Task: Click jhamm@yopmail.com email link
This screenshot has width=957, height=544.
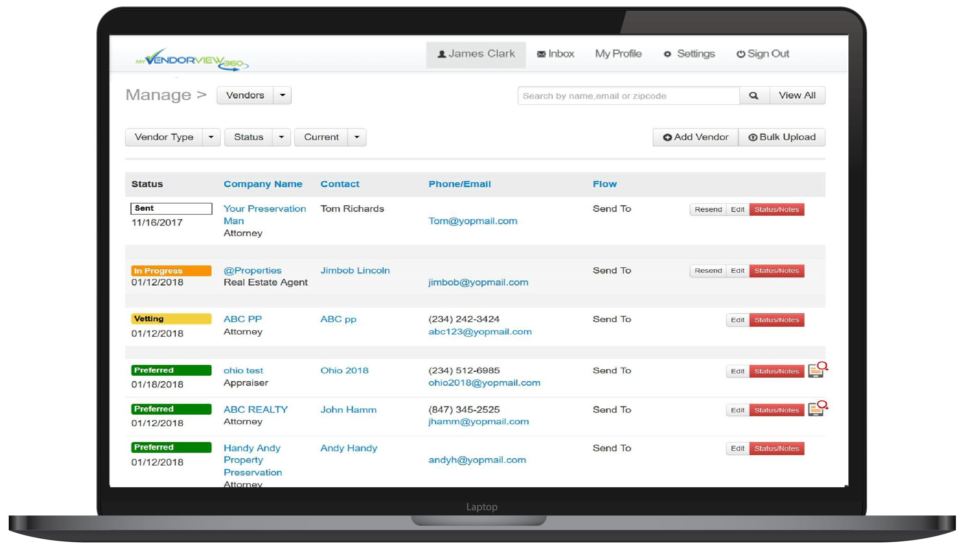Action: (x=479, y=422)
